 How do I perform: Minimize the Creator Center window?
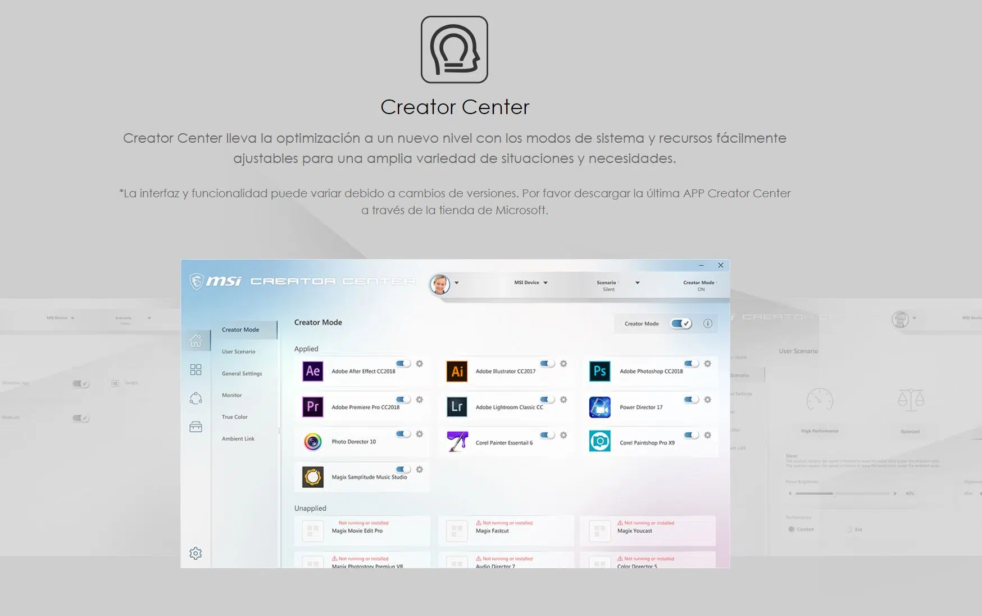tap(701, 265)
